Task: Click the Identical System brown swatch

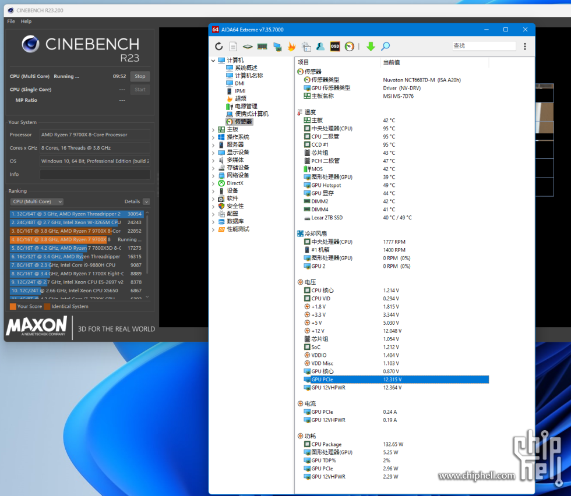Action: click(47, 306)
